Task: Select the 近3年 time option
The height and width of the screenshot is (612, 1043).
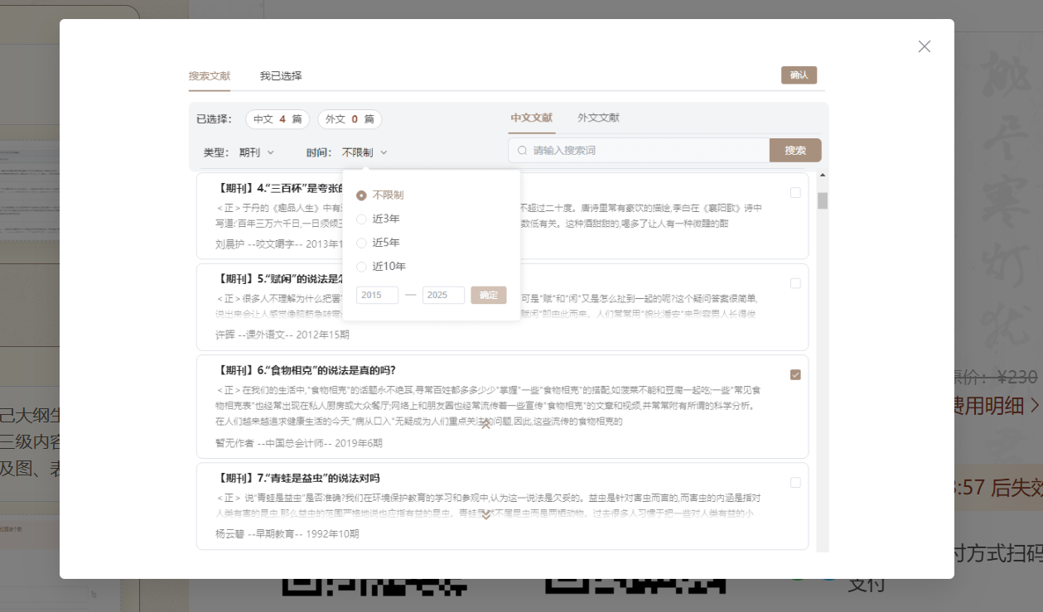Action: click(379, 219)
